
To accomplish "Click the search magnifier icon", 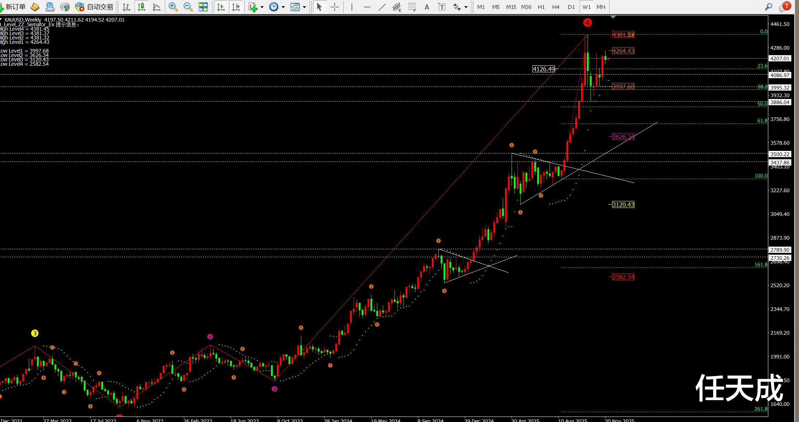I will [768, 7].
